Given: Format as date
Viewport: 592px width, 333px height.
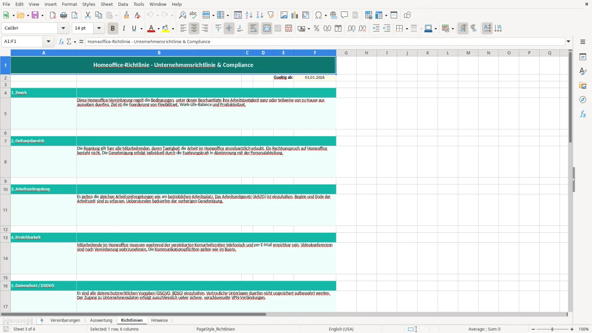Looking at the screenshot, I should tap(338, 29).
